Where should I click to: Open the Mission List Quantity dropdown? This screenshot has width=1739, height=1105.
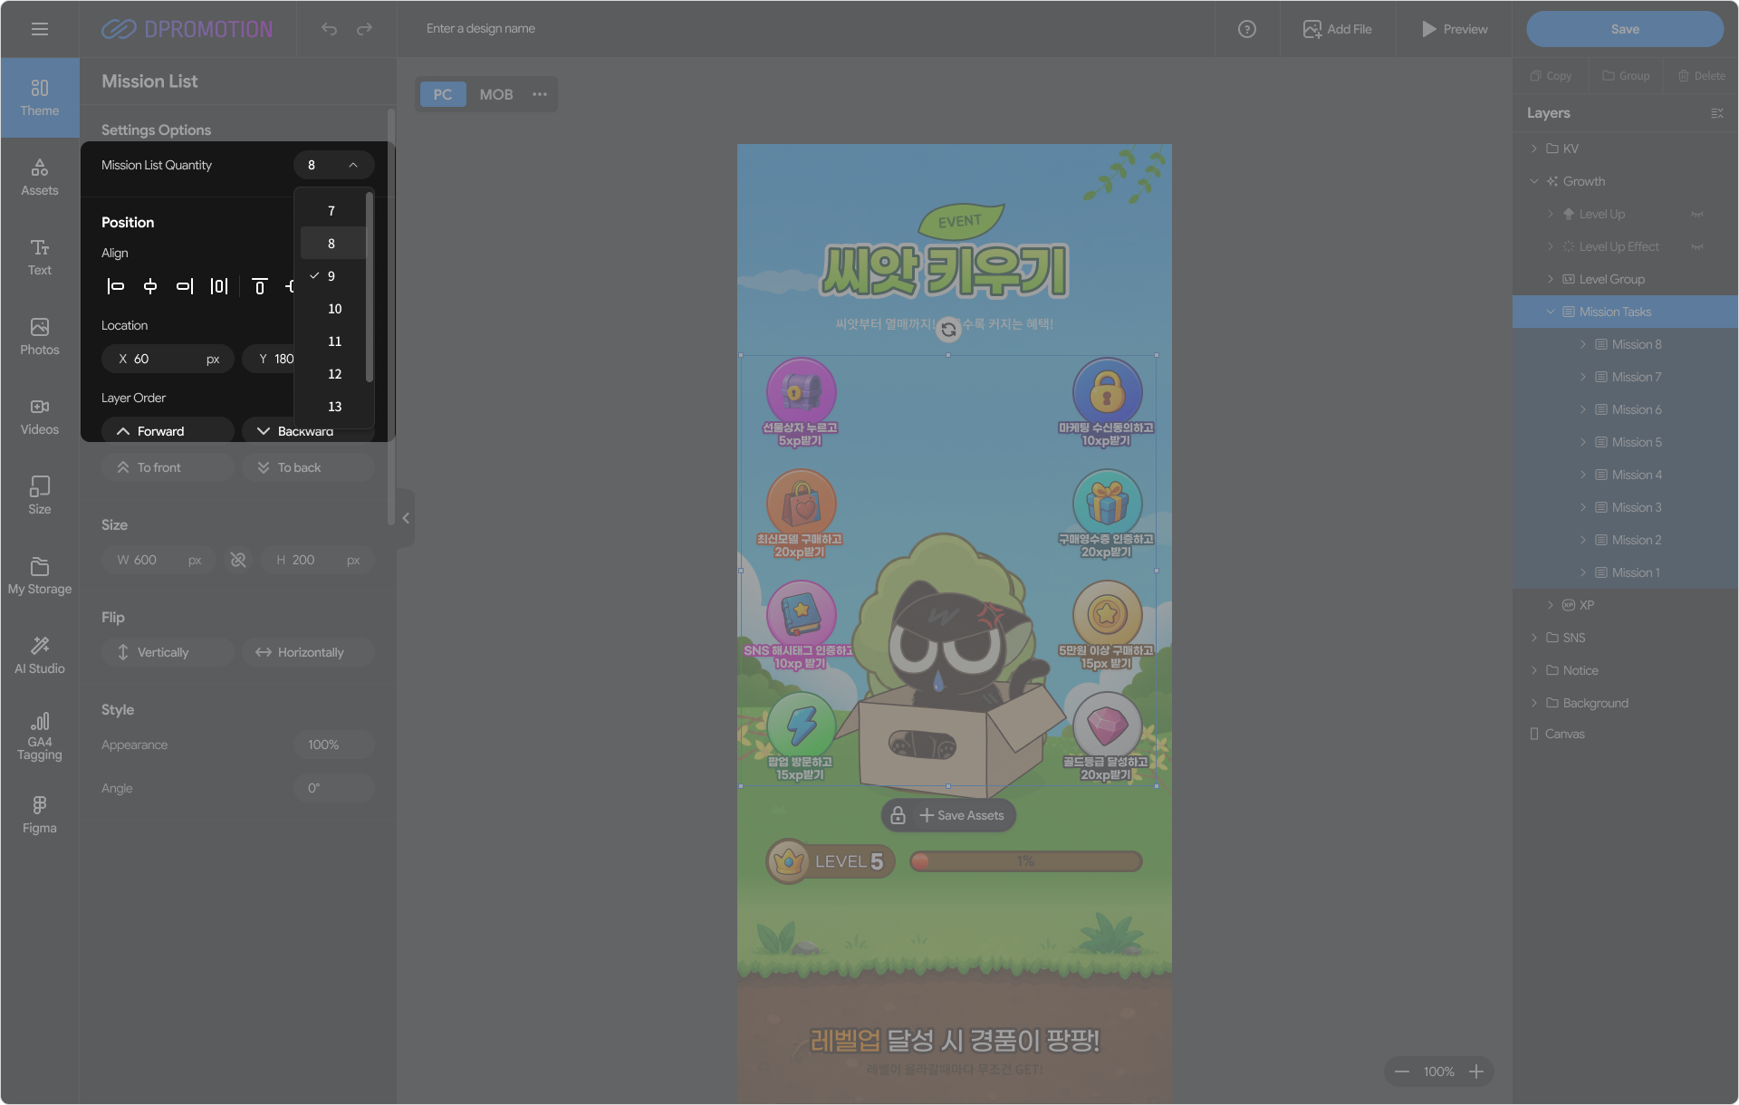pos(333,165)
